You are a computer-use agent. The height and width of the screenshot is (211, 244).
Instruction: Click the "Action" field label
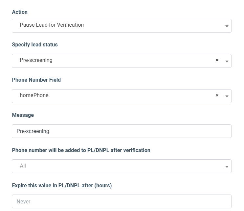[x=20, y=12]
